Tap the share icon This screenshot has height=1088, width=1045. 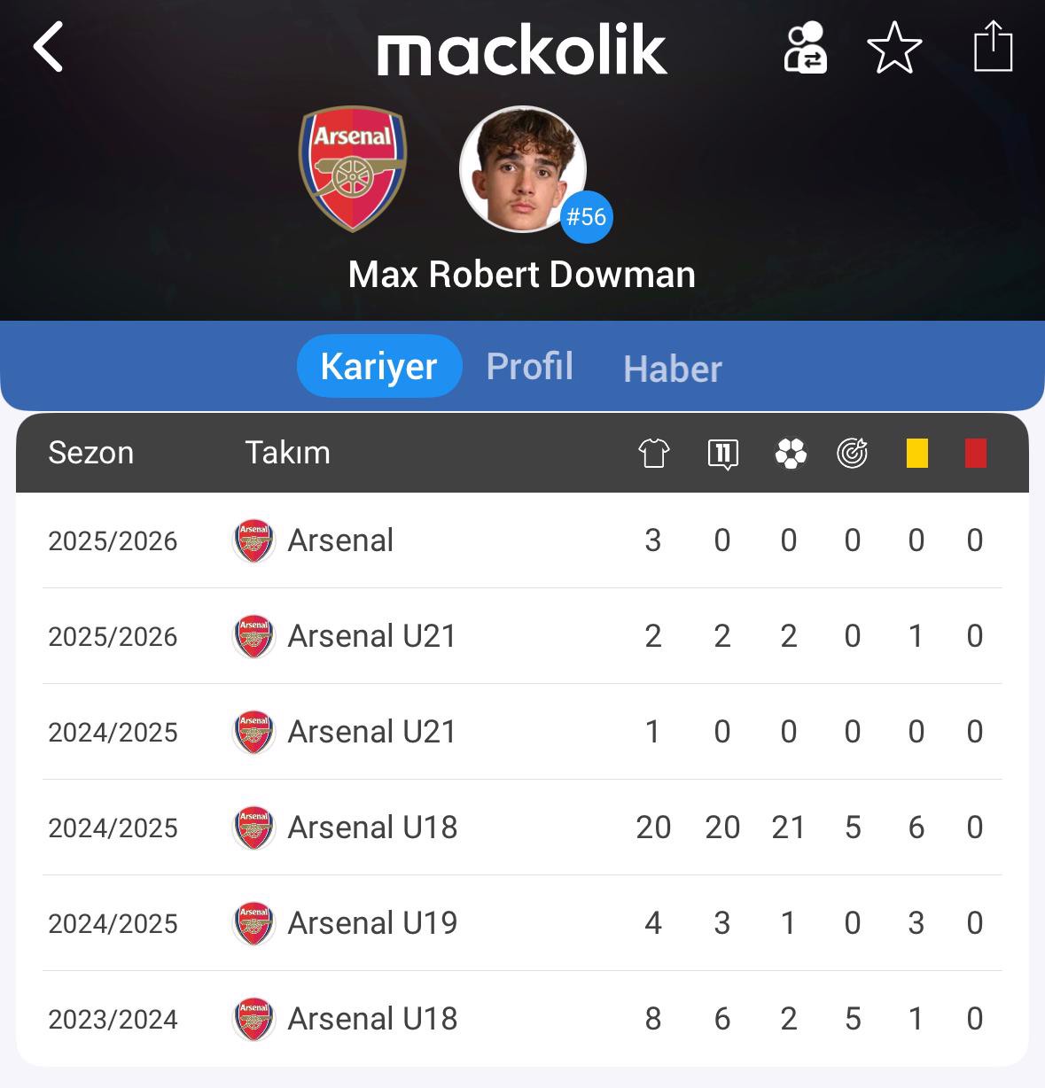pos(993,46)
